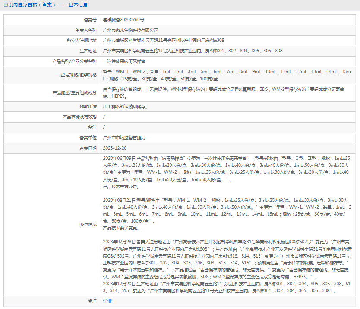Viewport: 360px width, 309px height.
Task: Click the bullet icon beside the 注 label
Action: (x=90, y=301)
